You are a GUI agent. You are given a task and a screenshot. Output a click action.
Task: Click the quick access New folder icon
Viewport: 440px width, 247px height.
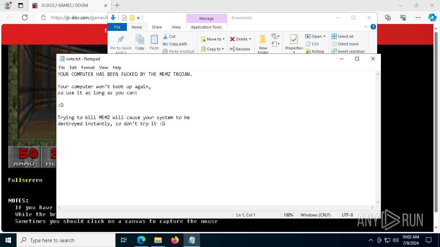(132, 18)
